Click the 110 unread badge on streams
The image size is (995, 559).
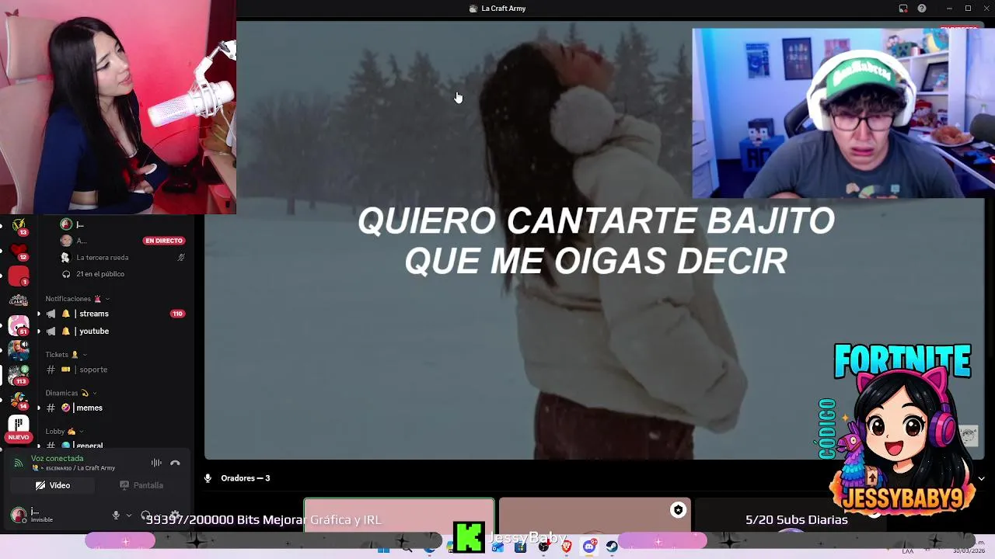tap(177, 314)
